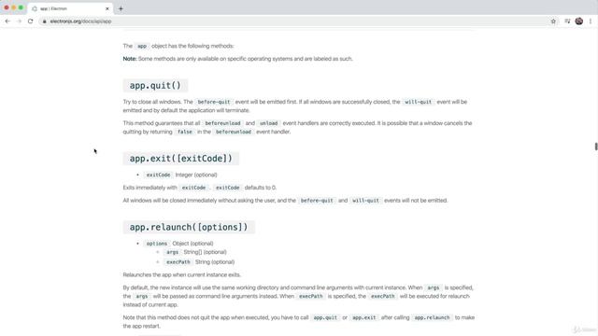Click the app.exit code in the relaunch note

pos(364,317)
